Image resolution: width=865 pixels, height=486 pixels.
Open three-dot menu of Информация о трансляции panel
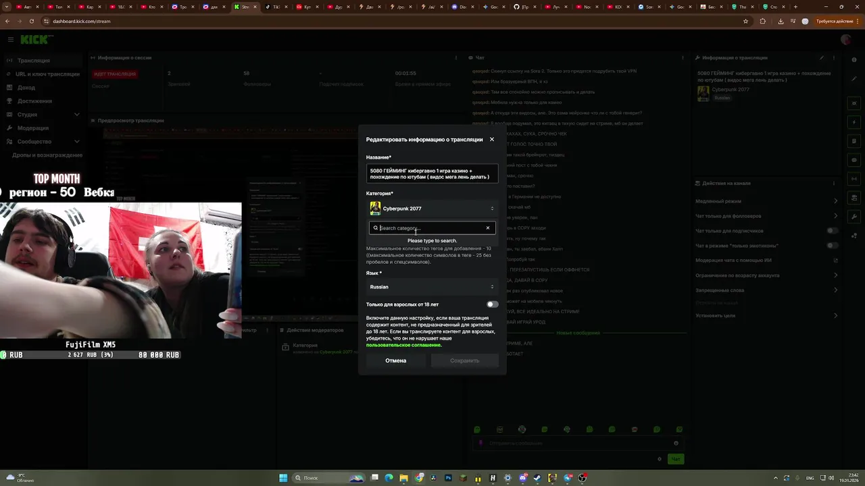click(x=834, y=58)
